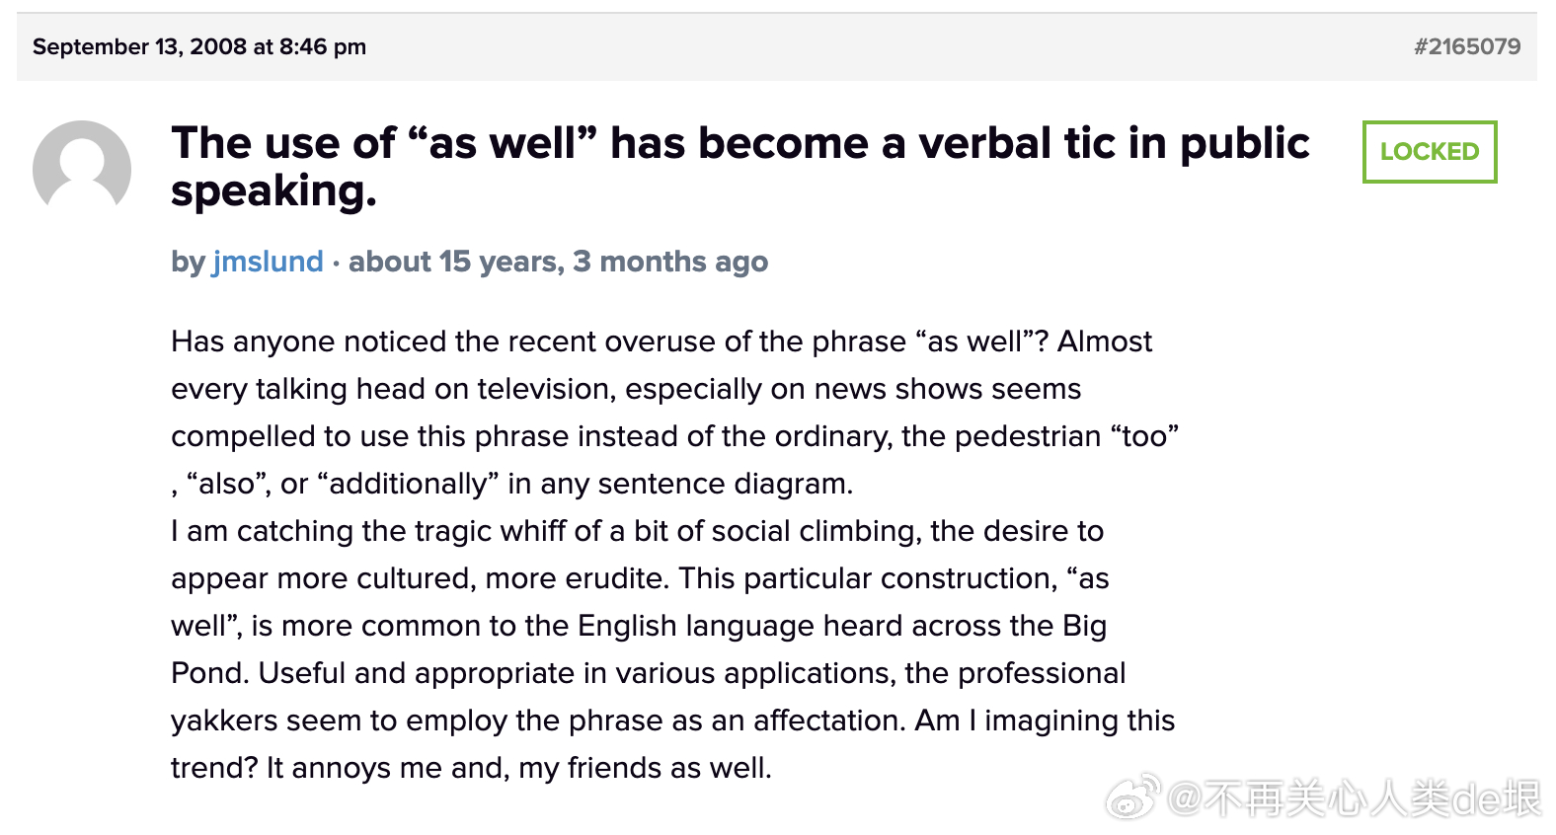The height and width of the screenshot is (835, 1556).
Task: Click the line starting "Has anyone noticed"
Action: coord(661,342)
